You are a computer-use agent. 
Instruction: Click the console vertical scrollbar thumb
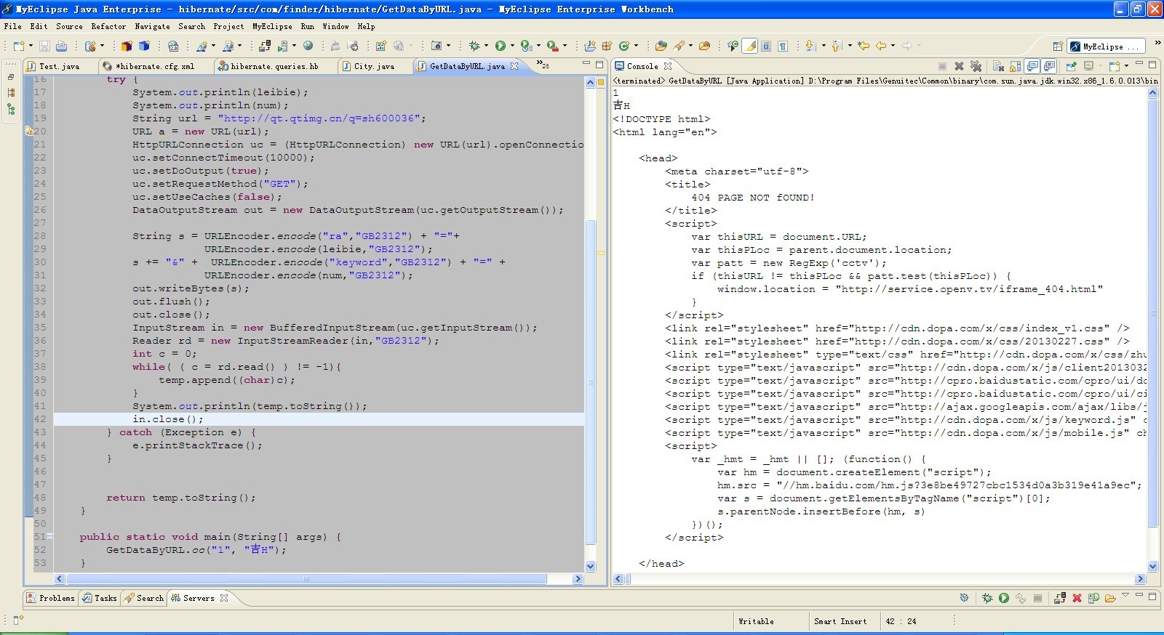click(x=1152, y=312)
